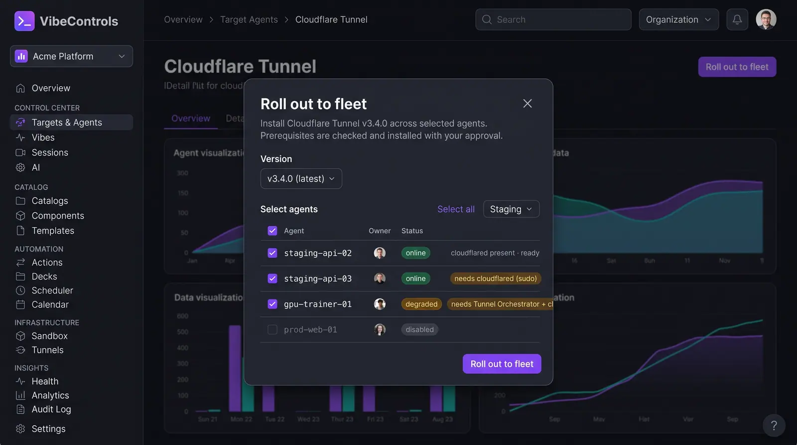
Task: Uncheck staging-api-02 agent checkbox
Action: coord(272,253)
